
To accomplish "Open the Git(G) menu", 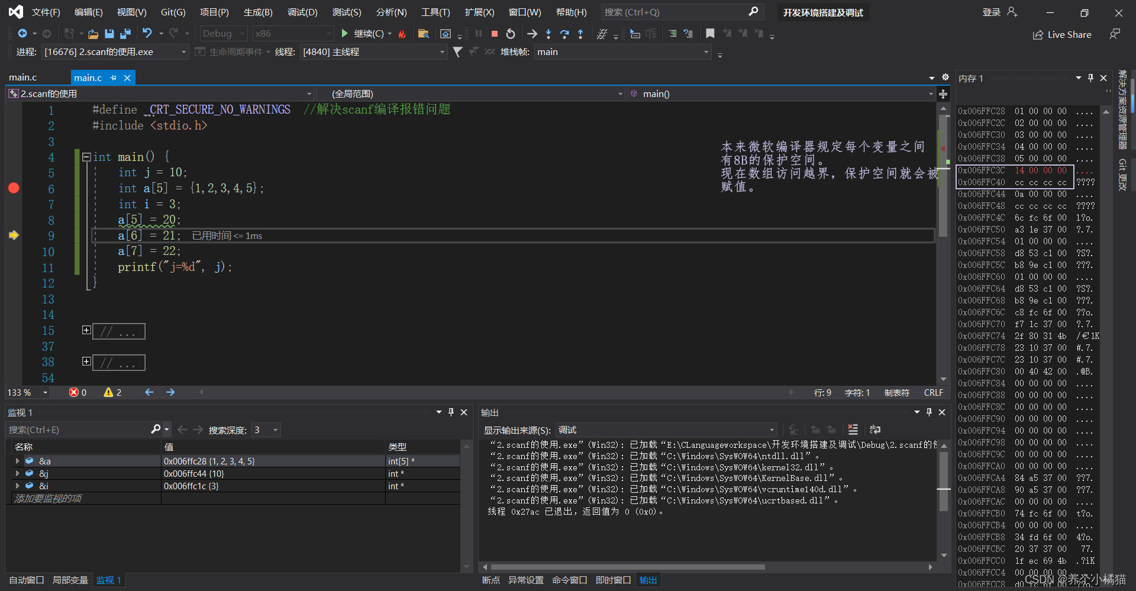I will click(173, 12).
